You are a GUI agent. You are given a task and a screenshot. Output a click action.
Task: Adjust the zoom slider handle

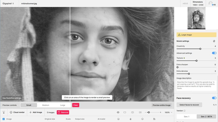point(148,112)
